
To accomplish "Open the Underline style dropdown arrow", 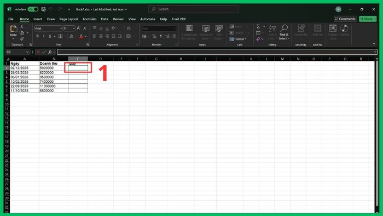I will tap(55, 36).
